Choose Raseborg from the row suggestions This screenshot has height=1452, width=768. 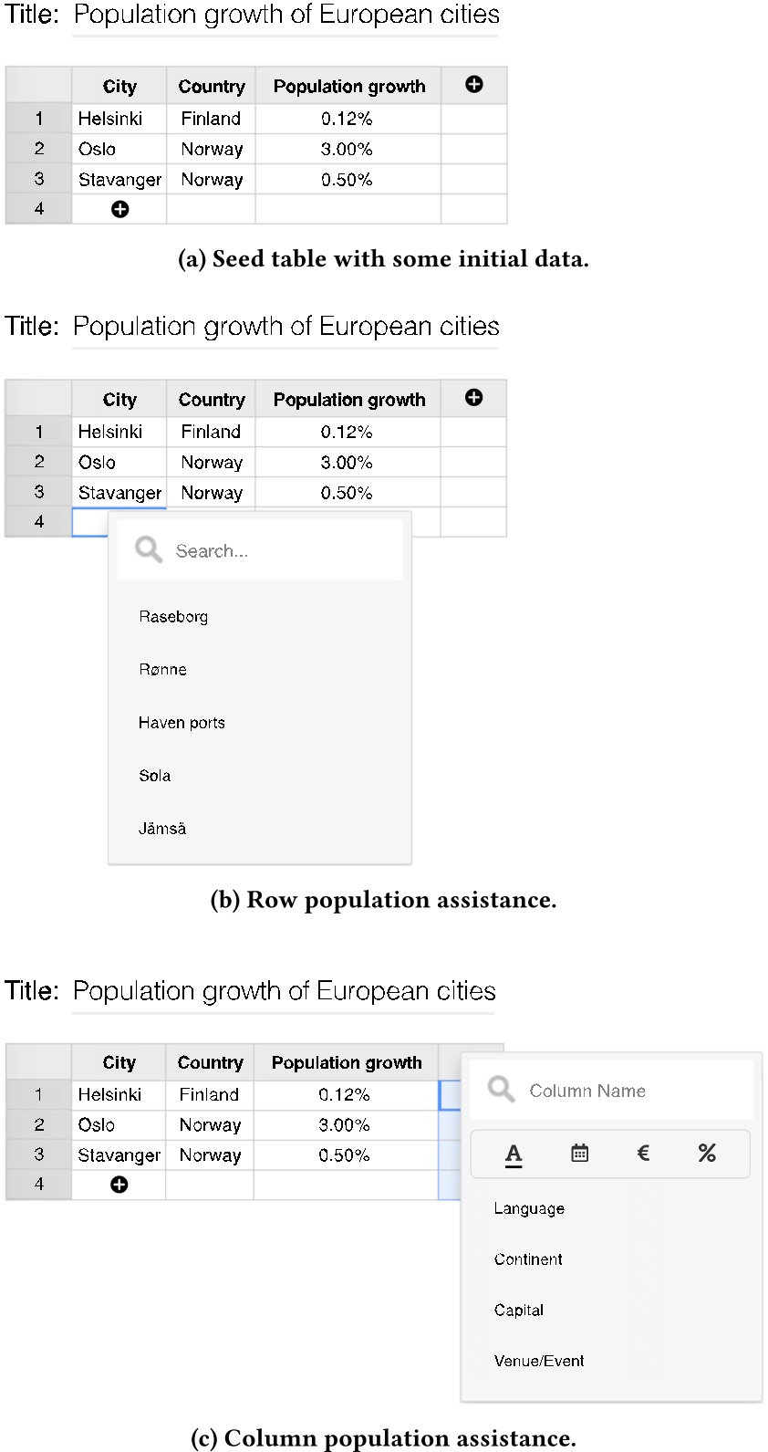(173, 617)
